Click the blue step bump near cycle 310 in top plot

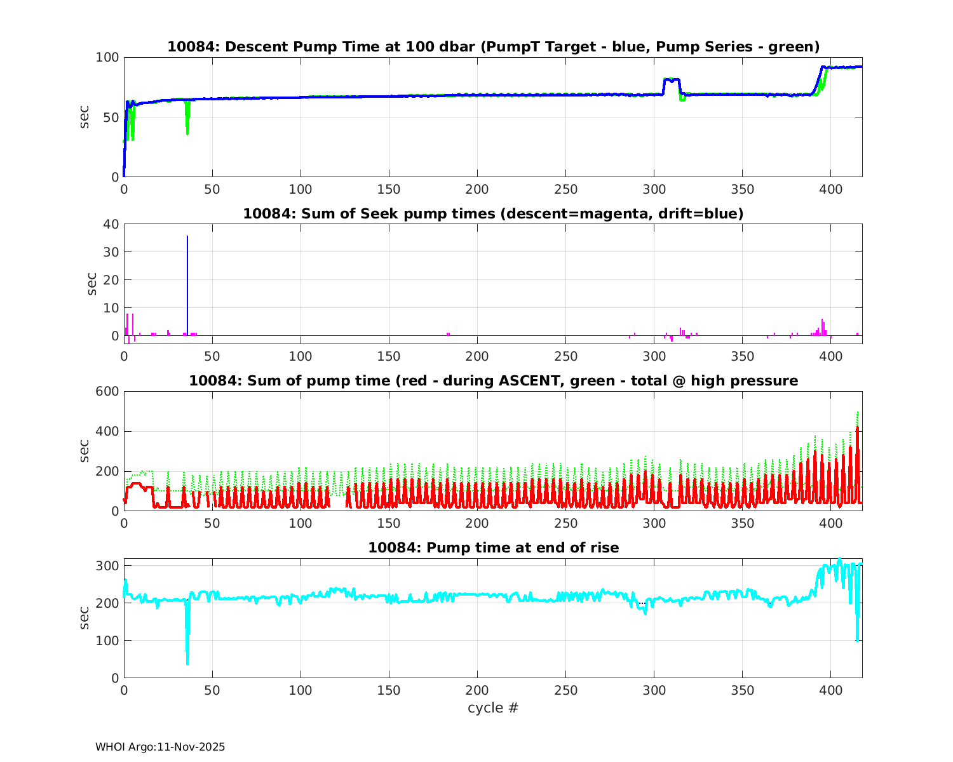[x=672, y=81]
